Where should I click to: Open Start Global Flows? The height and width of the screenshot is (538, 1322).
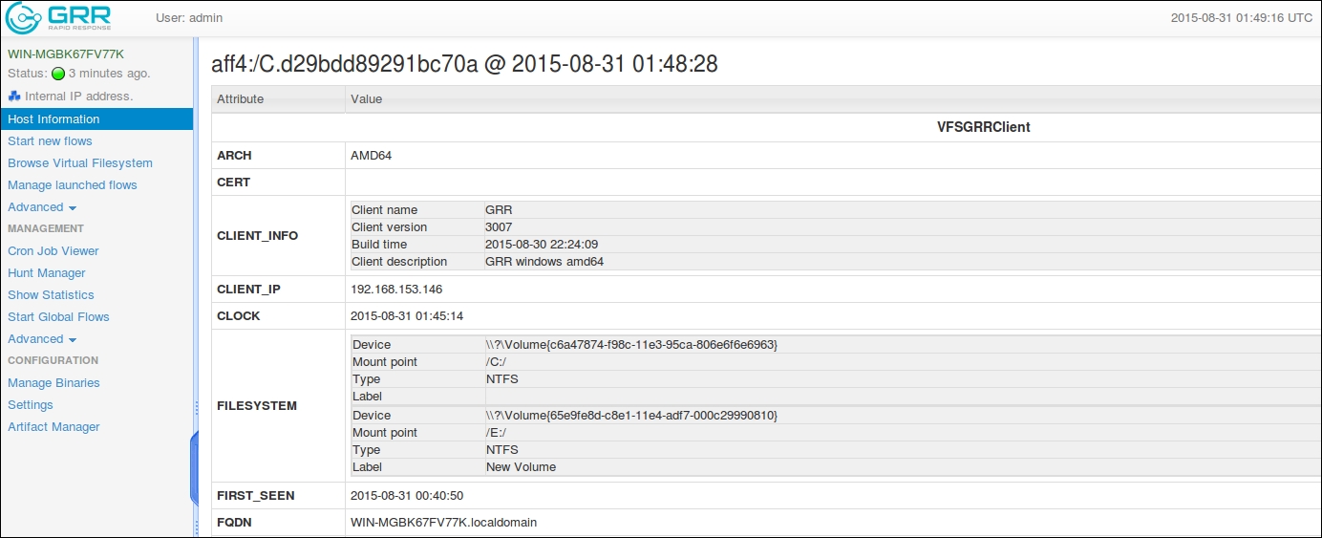coord(58,316)
